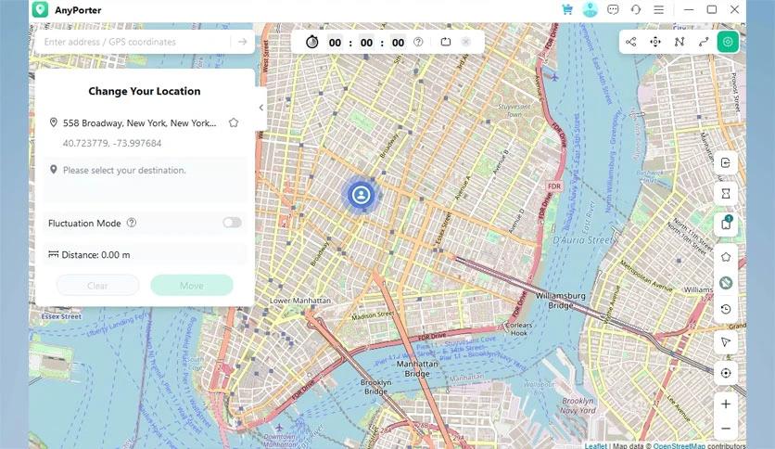Click the timer stopwatch icon
This screenshot has width=775, height=449.
pyautogui.click(x=311, y=42)
